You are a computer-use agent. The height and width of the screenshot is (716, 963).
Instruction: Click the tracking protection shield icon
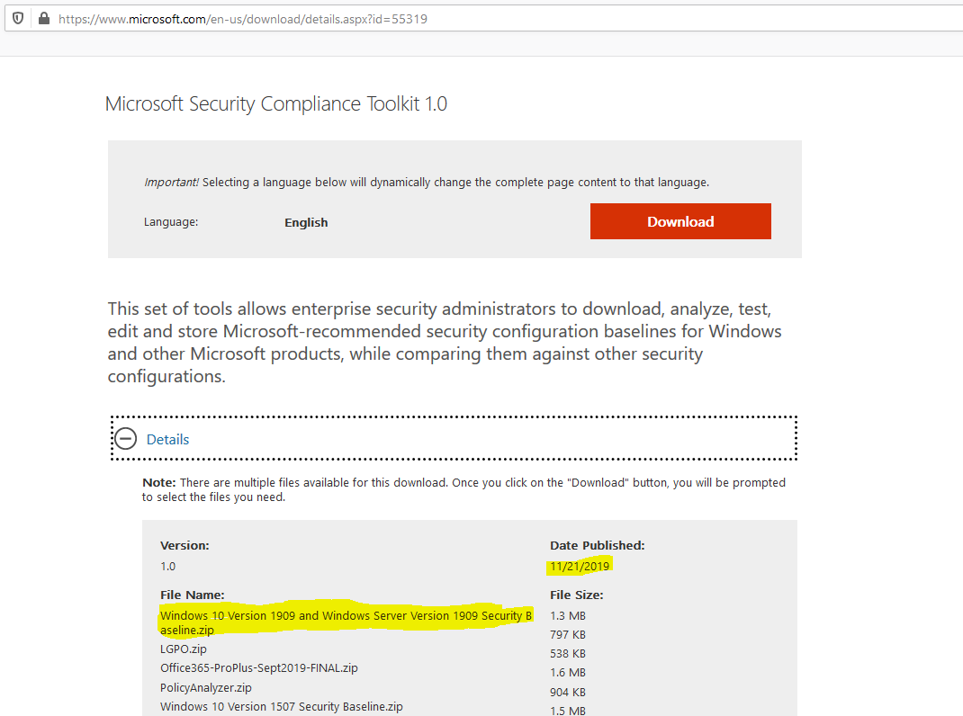coord(18,18)
